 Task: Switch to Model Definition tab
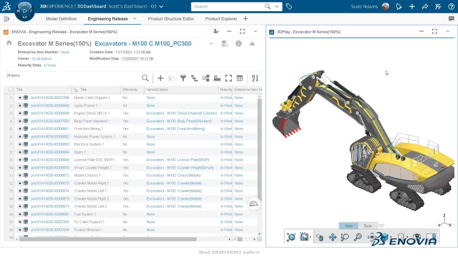pyautogui.click(x=62, y=19)
